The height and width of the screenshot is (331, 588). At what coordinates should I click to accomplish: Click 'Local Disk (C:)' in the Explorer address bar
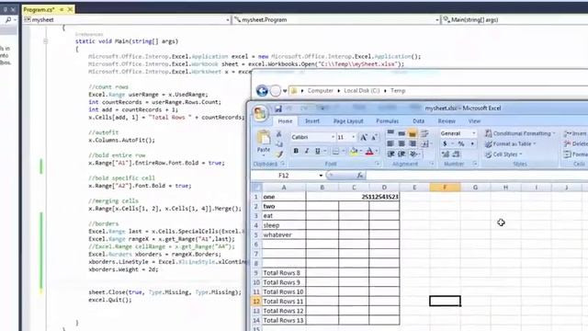click(362, 90)
